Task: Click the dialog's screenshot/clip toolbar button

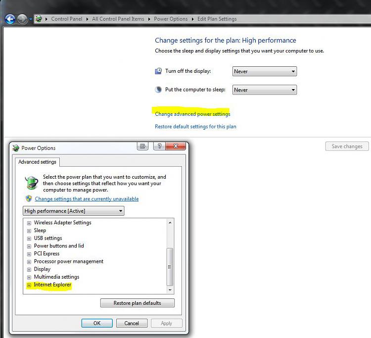Action: point(142,146)
